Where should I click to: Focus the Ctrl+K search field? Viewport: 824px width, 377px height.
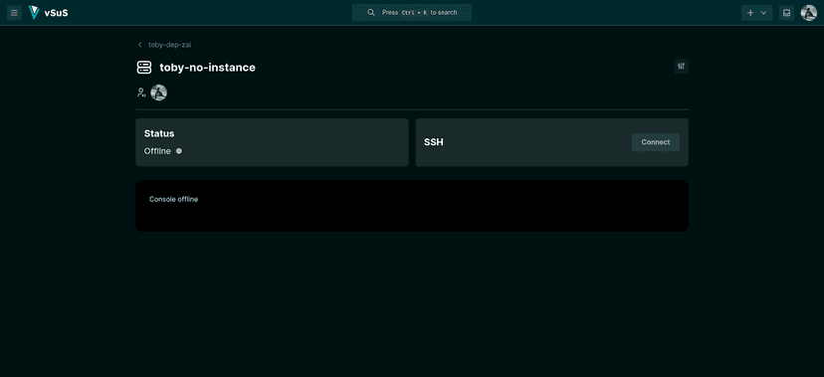(411, 13)
